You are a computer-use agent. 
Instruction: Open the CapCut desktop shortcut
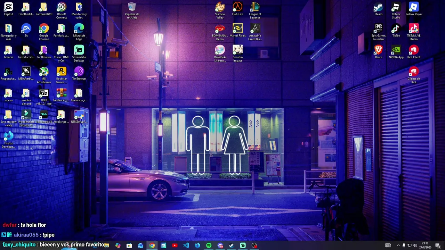8,9
